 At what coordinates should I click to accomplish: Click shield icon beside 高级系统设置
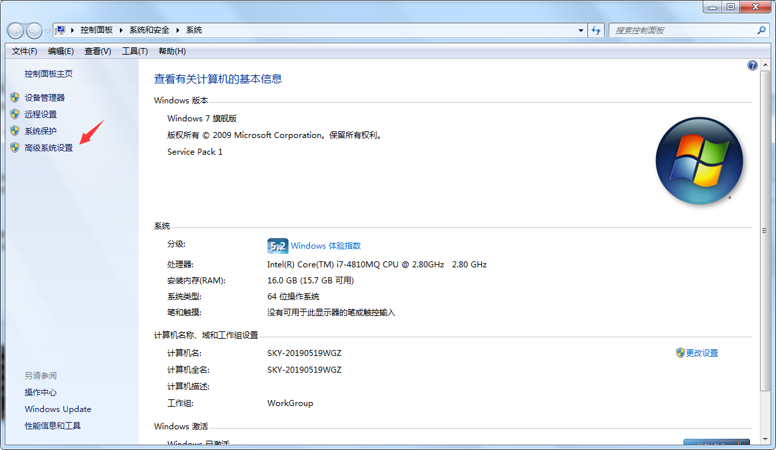(x=15, y=147)
